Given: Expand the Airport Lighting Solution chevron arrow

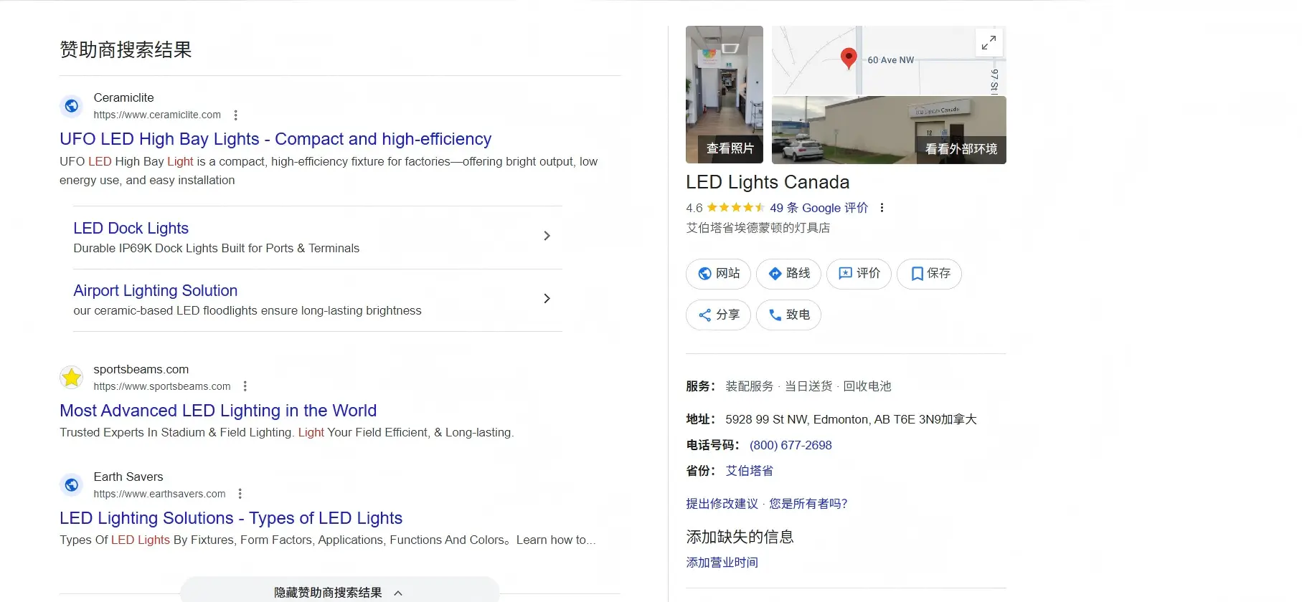Looking at the screenshot, I should click(x=547, y=298).
